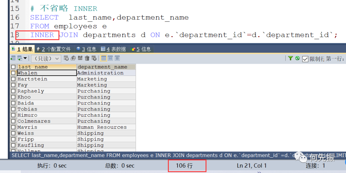Click the JOIN keyword on line 18
The height and width of the screenshot is (173, 346).
click(x=69, y=35)
